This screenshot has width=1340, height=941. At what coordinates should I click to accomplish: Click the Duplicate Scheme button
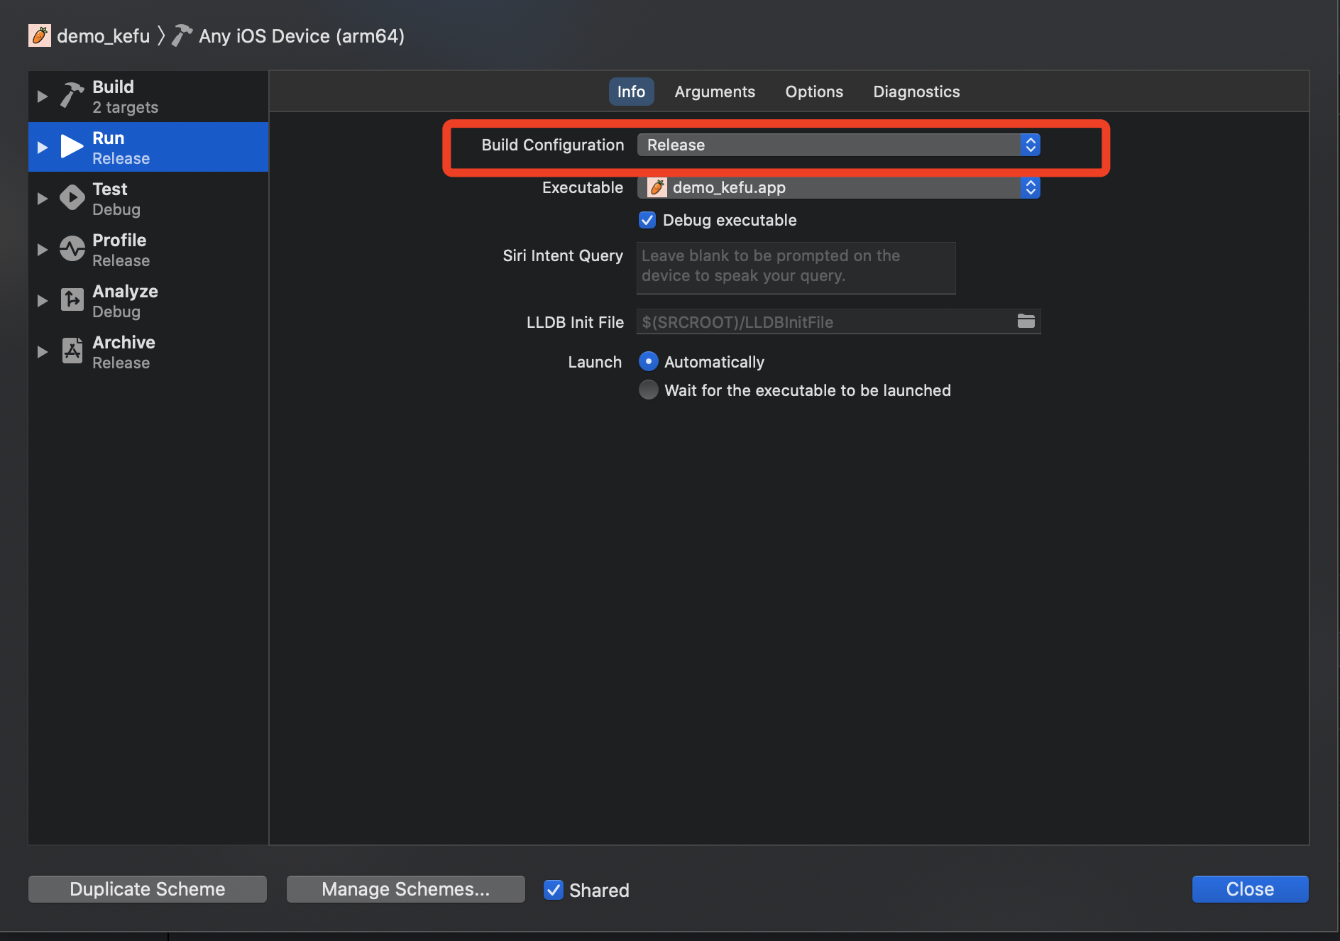click(x=148, y=889)
